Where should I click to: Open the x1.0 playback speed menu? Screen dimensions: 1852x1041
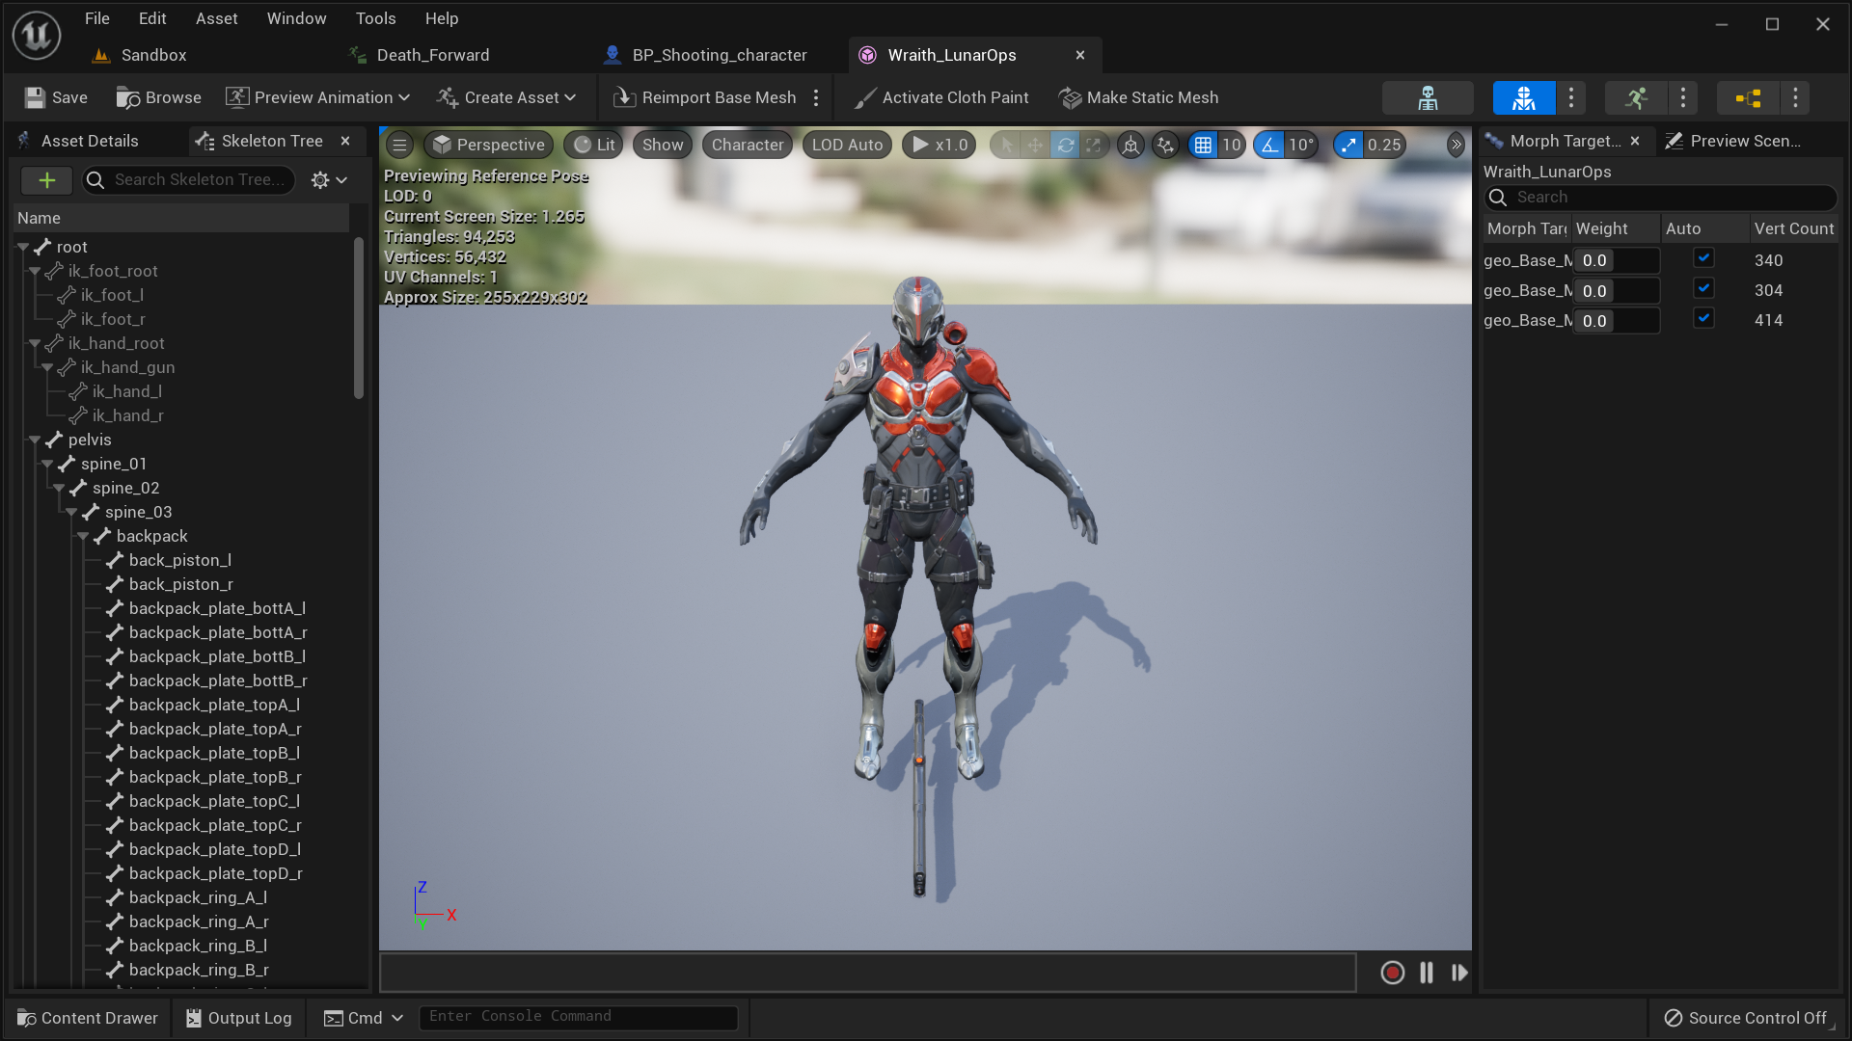[x=940, y=145]
